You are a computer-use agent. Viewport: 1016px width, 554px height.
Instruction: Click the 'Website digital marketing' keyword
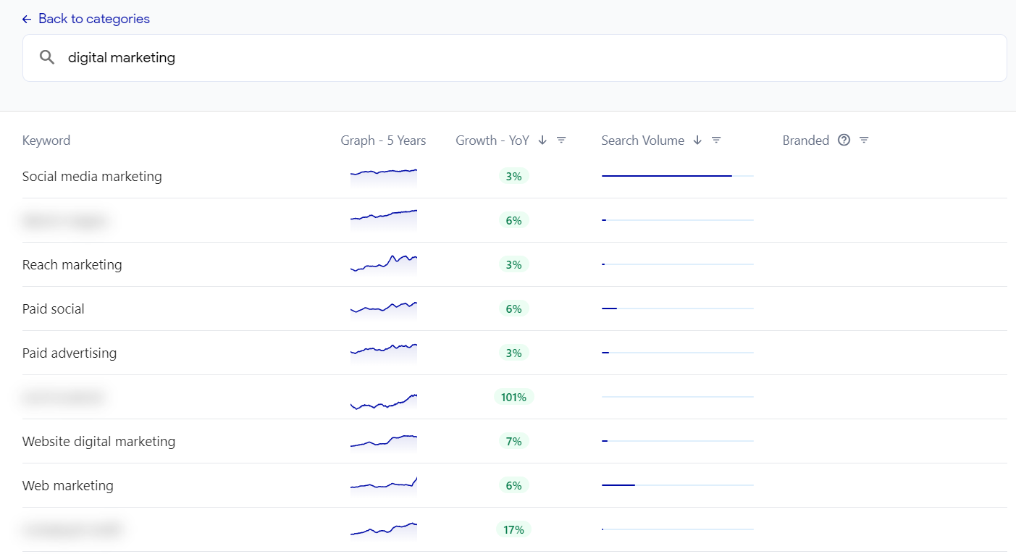click(x=98, y=441)
